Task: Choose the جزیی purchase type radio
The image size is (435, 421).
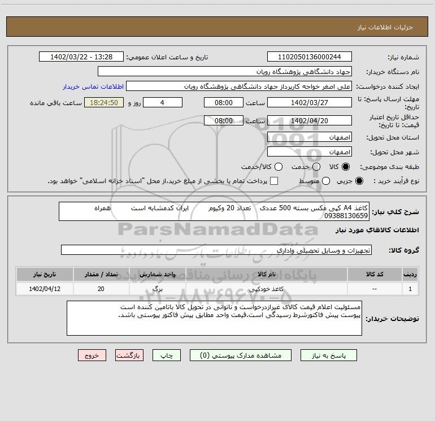Action: (359, 181)
